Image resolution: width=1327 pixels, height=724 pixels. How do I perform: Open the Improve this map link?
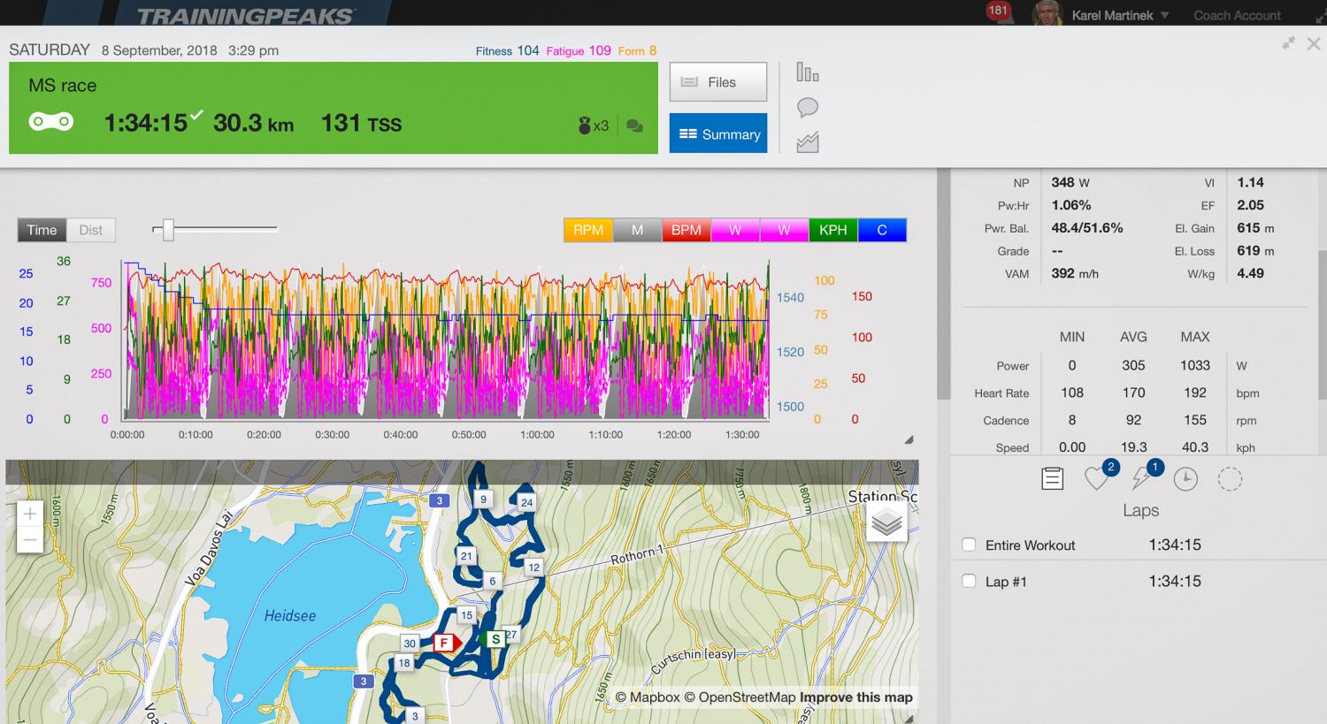click(x=855, y=697)
